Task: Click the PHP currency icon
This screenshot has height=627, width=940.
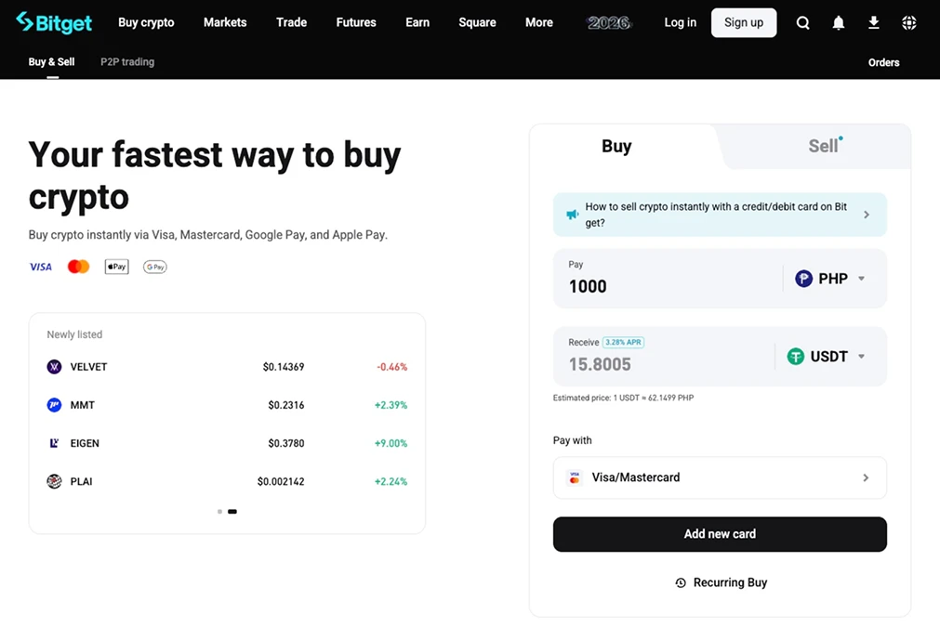Action: pos(803,279)
